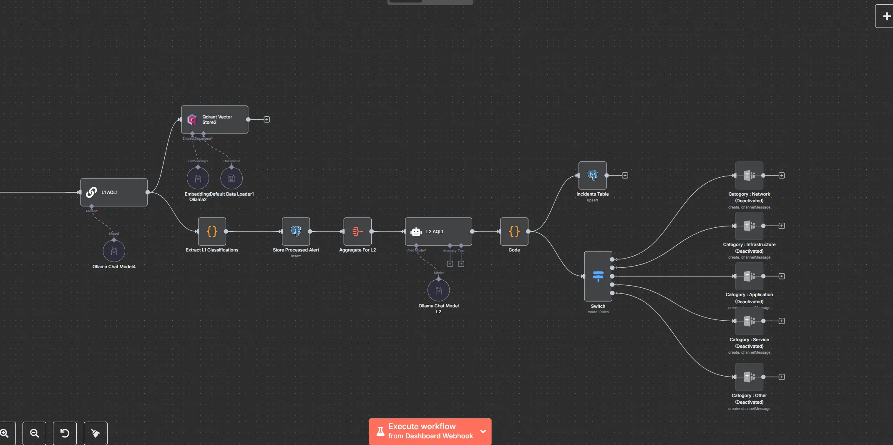893x445 pixels.
Task: Expand the Execute workflow options chevron
Action: [x=483, y=431]
